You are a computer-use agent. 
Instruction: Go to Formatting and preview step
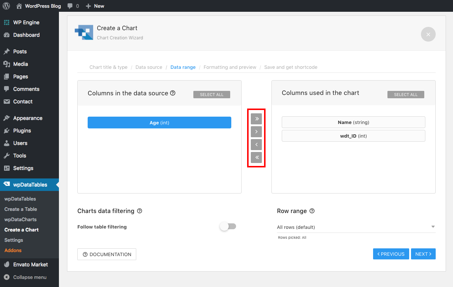pyautogui.click(x=230, y=67)
